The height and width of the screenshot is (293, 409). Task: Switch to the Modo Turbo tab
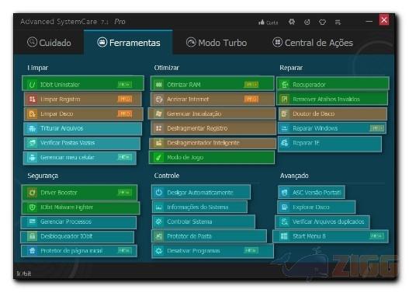click(217, 42)
